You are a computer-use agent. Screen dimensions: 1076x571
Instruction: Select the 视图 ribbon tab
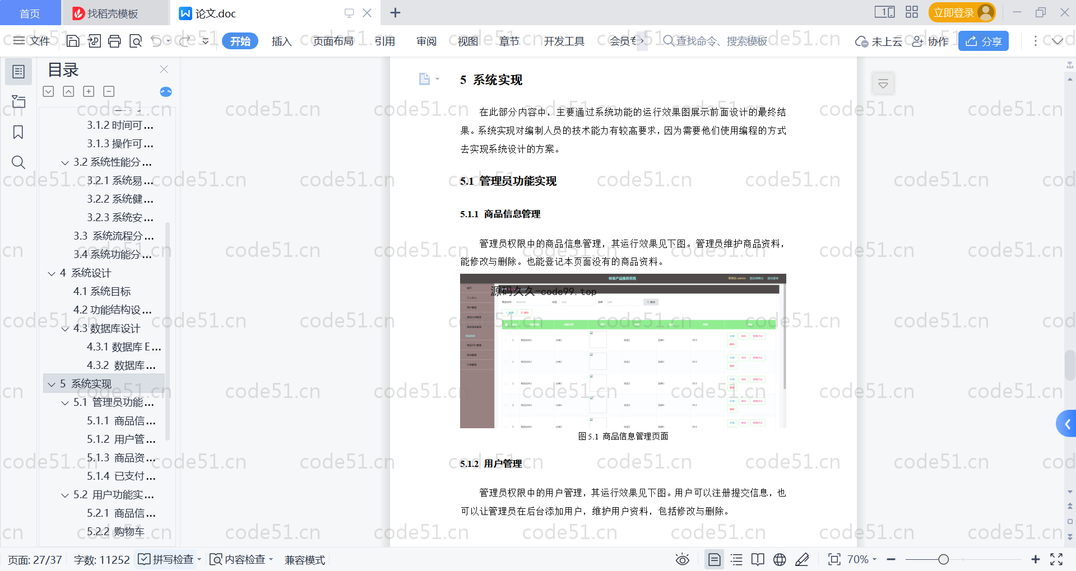click(468, 41)
